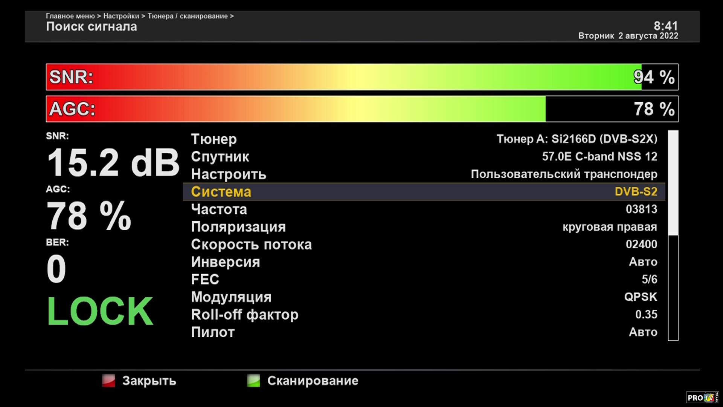Viewport: 723px width, 407px height.
Task: Select the Частота 03813 field
Action: 424,209
